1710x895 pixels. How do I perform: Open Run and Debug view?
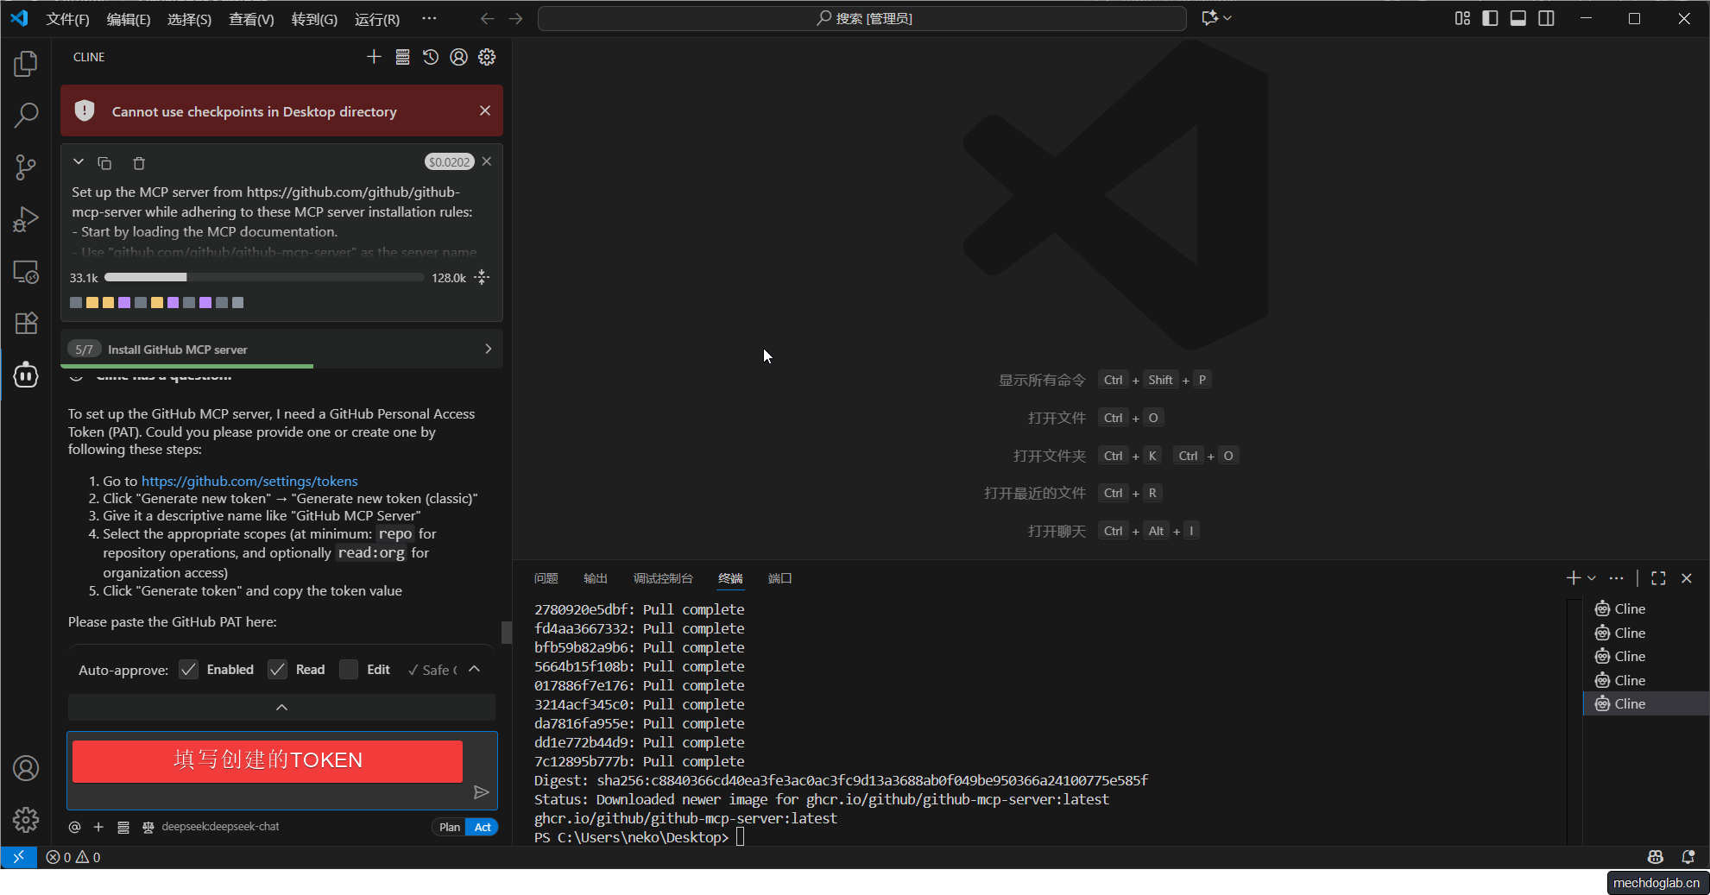(x=26, y=219)
